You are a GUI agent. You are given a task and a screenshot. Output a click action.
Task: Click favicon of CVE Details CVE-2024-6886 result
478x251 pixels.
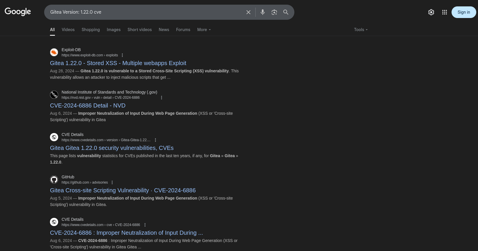click(x=54, y=222)
